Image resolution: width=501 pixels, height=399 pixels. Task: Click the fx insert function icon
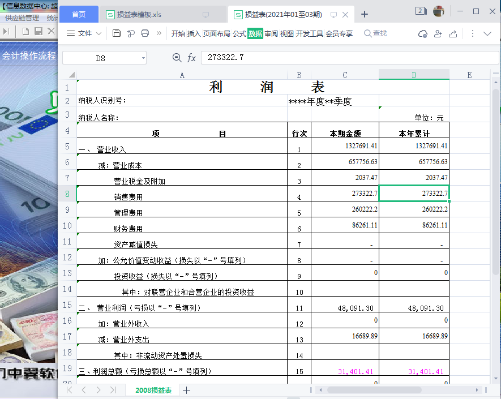click(191, 58)
